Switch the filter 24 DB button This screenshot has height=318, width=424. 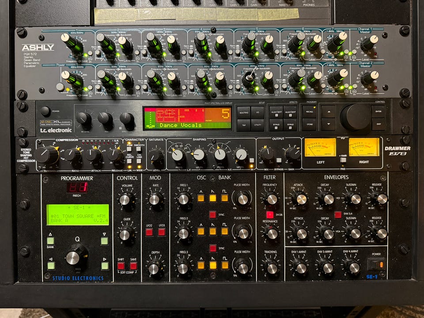270,215
